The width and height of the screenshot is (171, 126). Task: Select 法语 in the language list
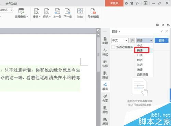pyautogui.click(x=145, y=65)
